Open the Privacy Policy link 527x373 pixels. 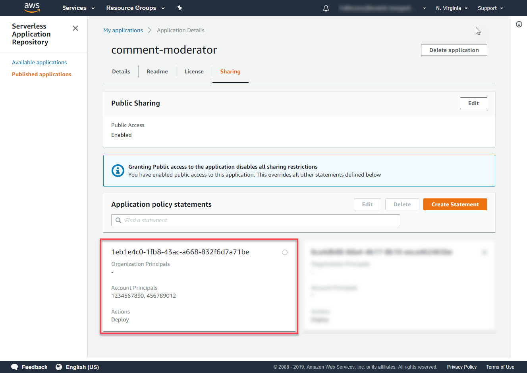[x=462, y=367]
